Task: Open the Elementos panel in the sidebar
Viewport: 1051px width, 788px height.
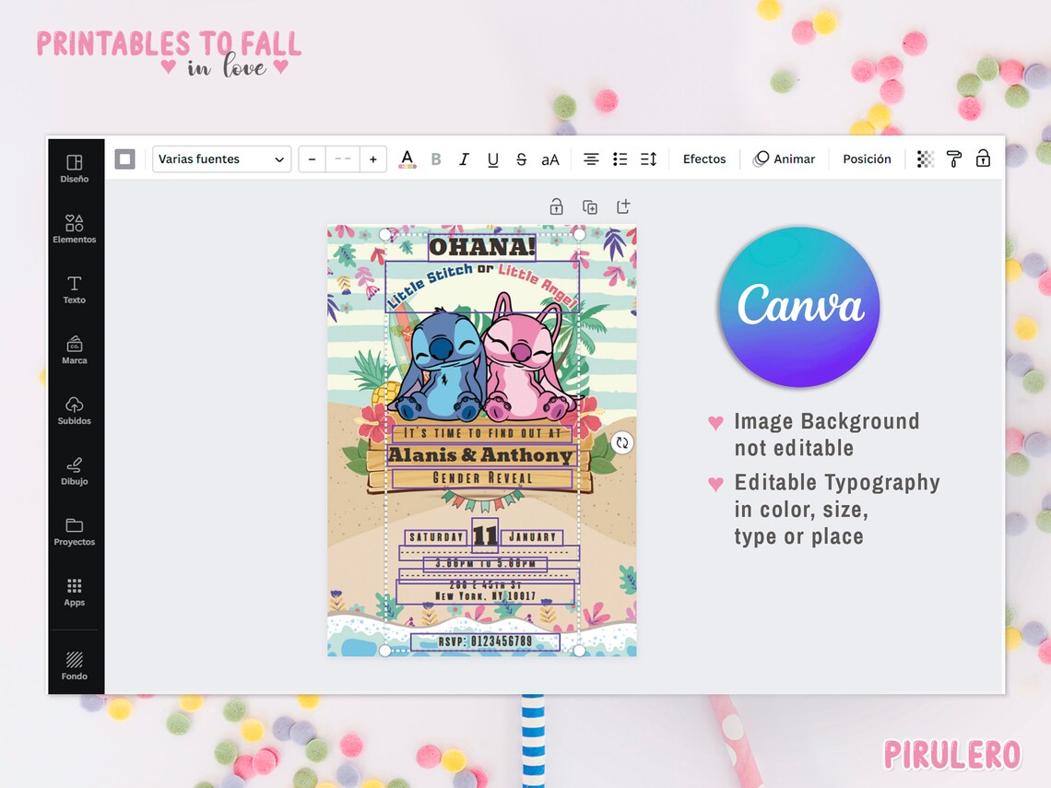Action: pos(74,229)
